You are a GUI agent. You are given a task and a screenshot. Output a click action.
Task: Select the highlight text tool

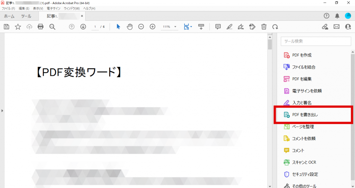pyautogui.click(x=230, y=27)
